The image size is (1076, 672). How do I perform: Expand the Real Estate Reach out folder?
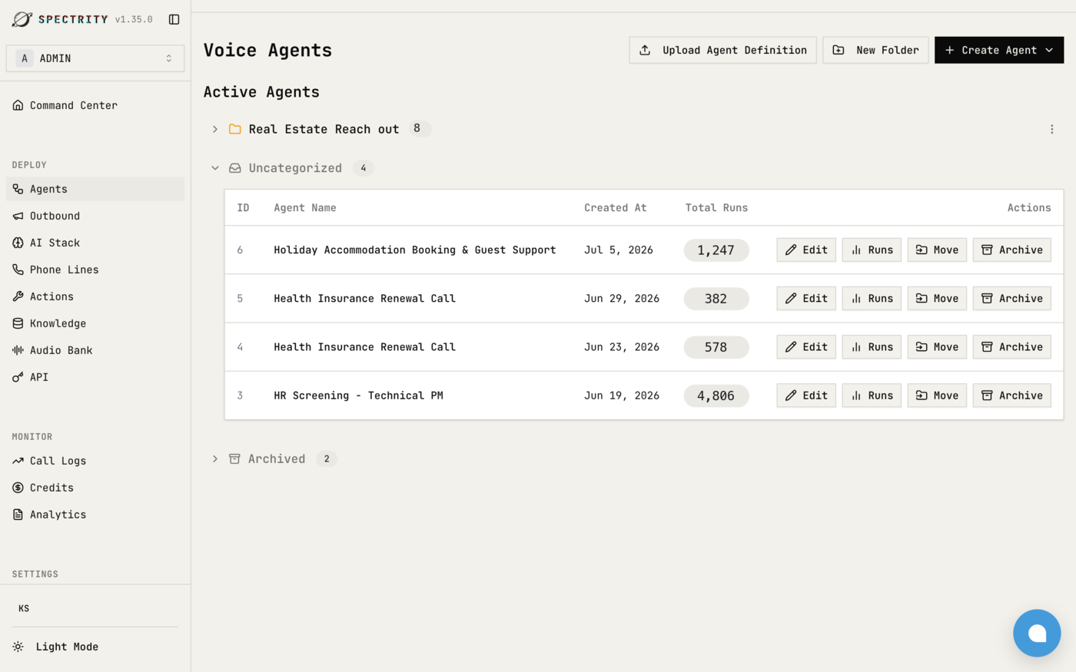pyautogui.click(x=215, y=129)
